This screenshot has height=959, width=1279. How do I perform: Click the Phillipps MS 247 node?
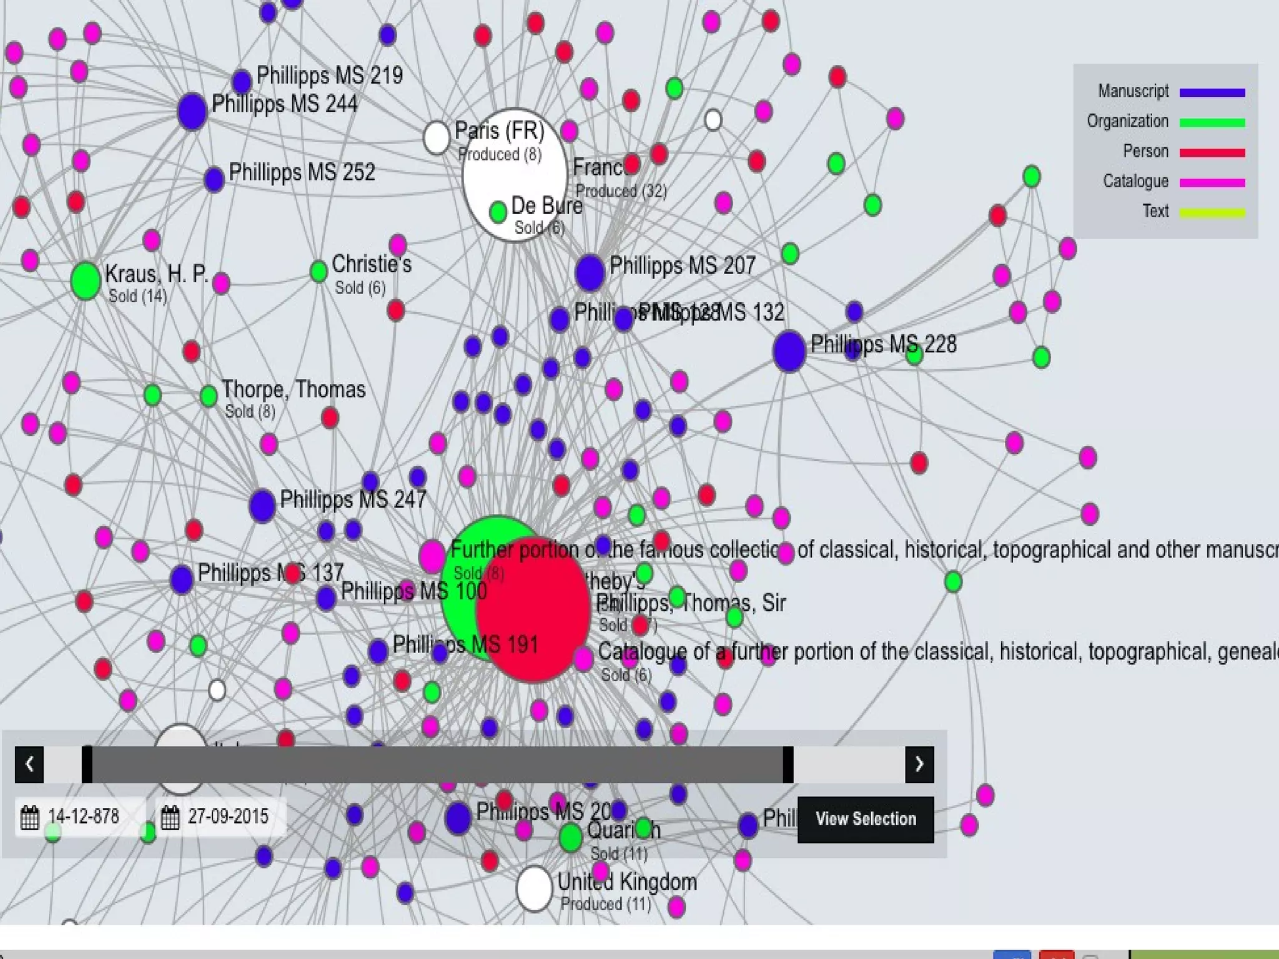pos(262,505)
